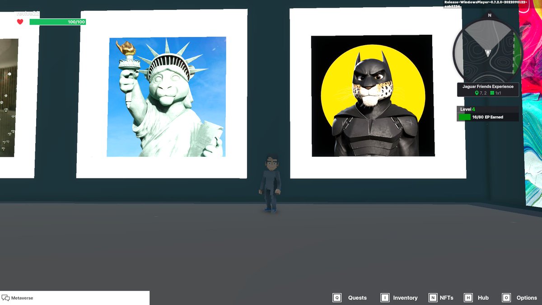Select the Batman jaguar NFT artwork
Screen dimensions: 542x305
point(373,96)
